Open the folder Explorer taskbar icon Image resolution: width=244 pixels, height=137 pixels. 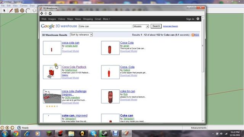[x=71, y=134]
